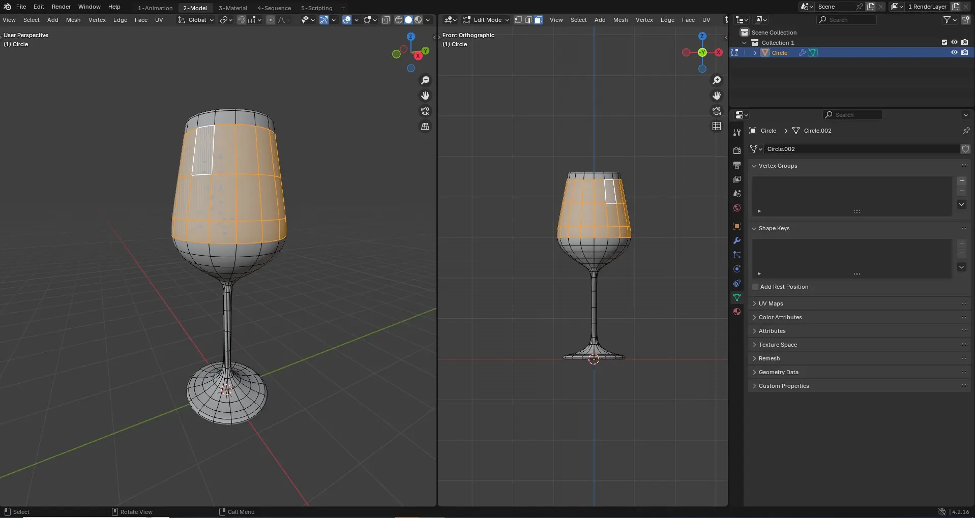Enable the Add Rest Position checkbox
The width and height of the screenshot is (975, 518).
pos(756,287)
